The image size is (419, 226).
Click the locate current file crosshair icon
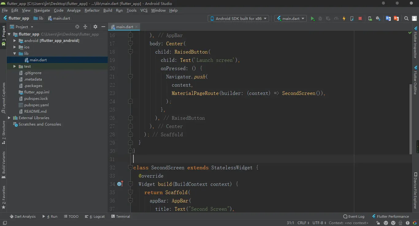coord(77,27)
